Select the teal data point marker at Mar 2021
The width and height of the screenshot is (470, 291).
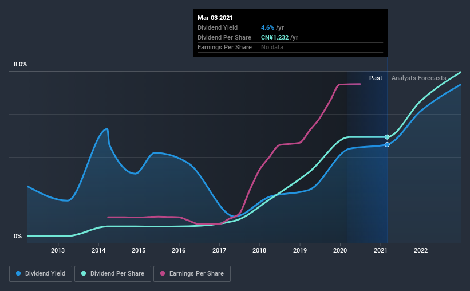click(387, 137)
